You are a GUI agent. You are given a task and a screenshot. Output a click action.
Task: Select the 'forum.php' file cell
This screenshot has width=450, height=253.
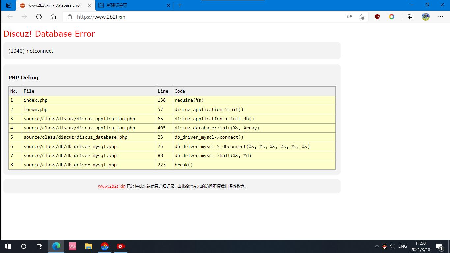point(89,109)
